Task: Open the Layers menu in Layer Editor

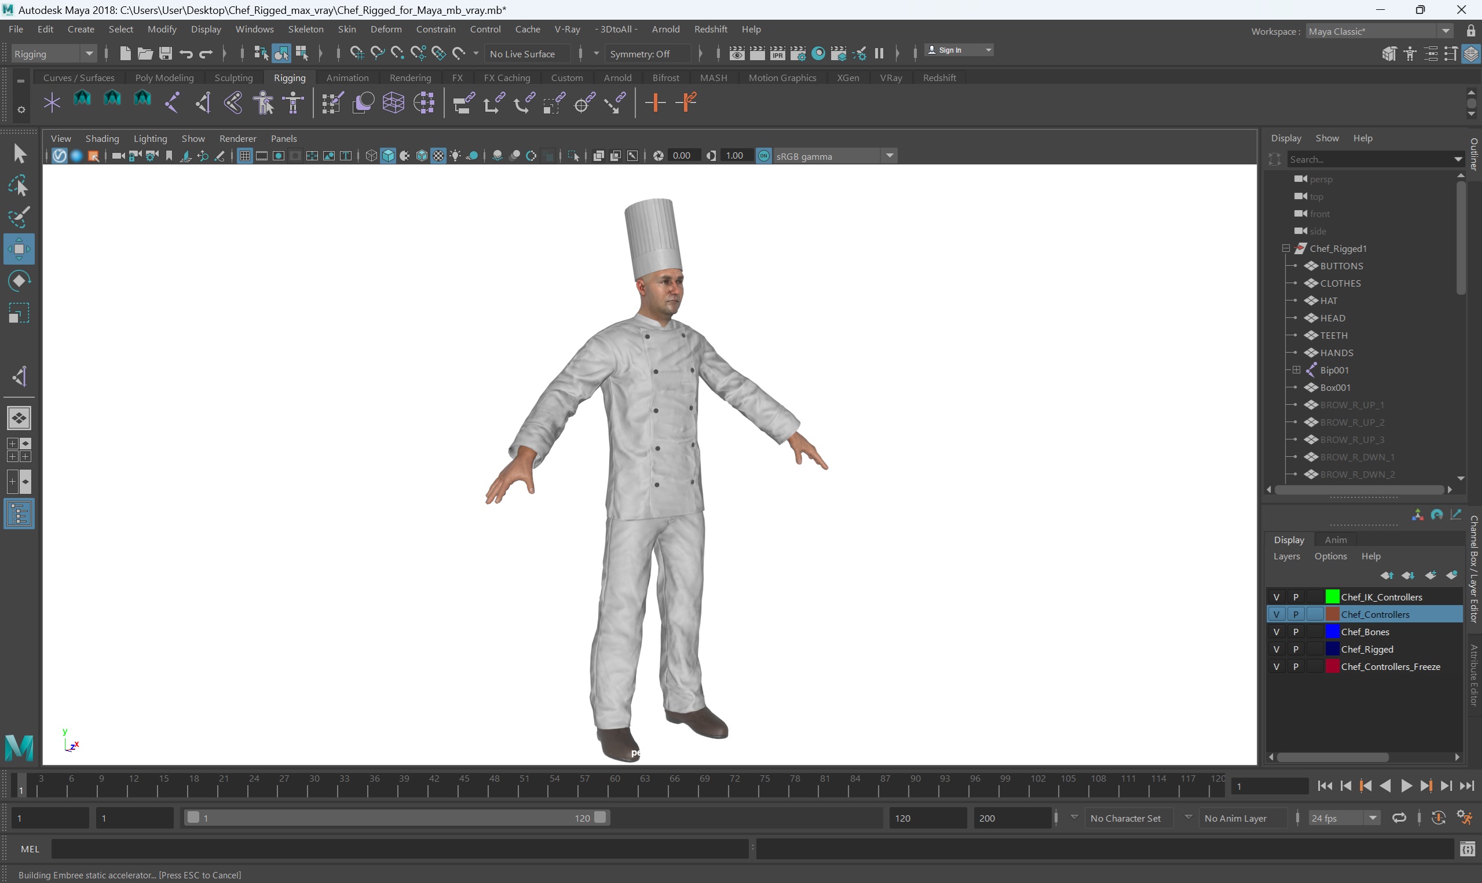Action: click(1286, 556)
